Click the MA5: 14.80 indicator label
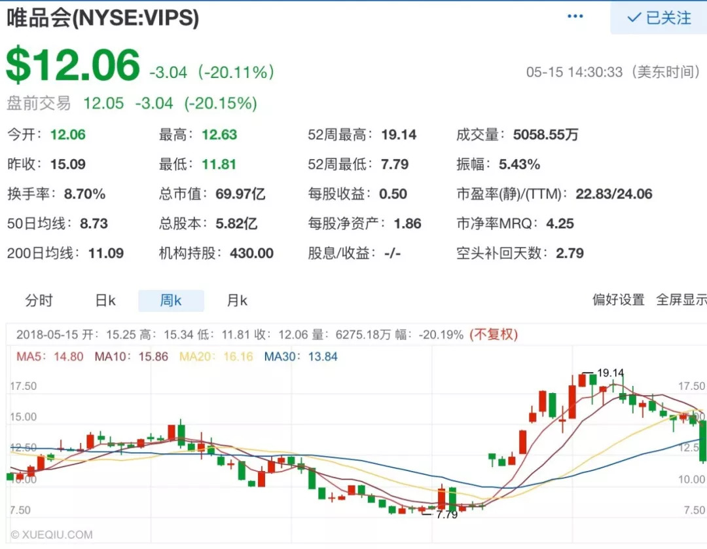The width and height of the screenshot is (707, 549). [x=50, y=357]
